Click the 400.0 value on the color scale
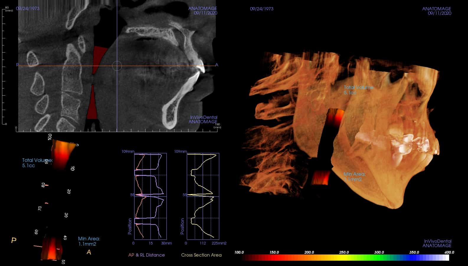The height and width of the screenshot is (266, 468). point(449,252)
